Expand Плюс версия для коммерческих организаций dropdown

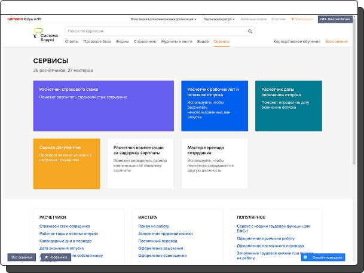pos(164,19)
